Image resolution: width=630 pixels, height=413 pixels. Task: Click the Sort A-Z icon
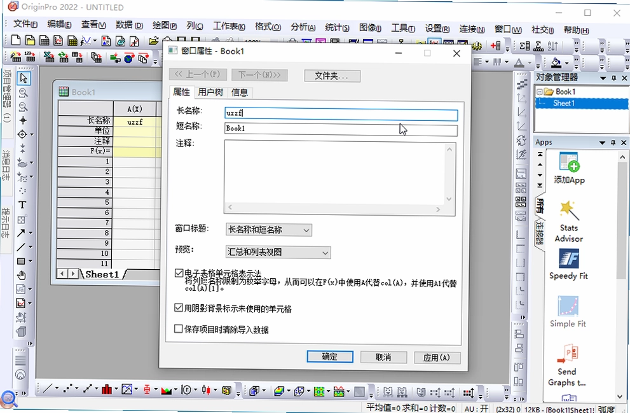click(x=553, y=46)
